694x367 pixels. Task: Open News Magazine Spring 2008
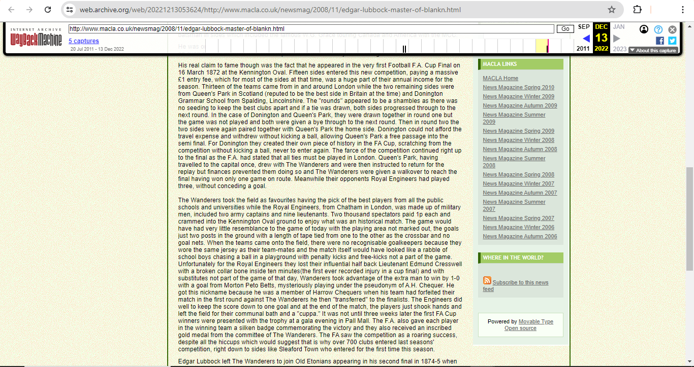[518, 174]
